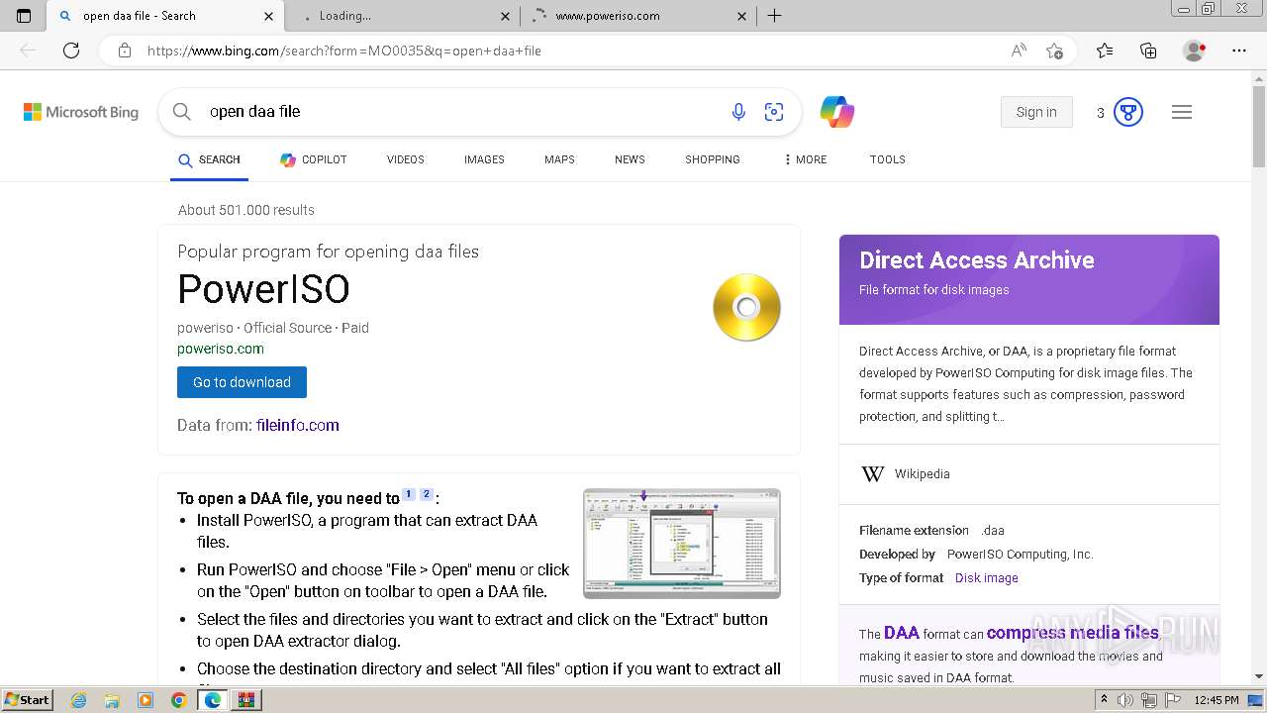Click citation reference 1
Viewport: 1267px width, 713px height.
(x=409, y=494)
